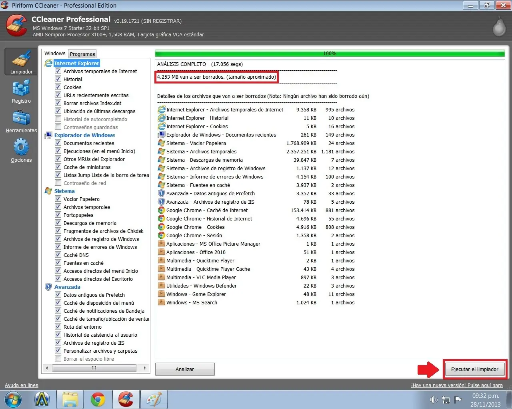Open the Registro section icon
The height and width of the screenshot is (409, 512).
pyautogui.click(x=21, y=88)
